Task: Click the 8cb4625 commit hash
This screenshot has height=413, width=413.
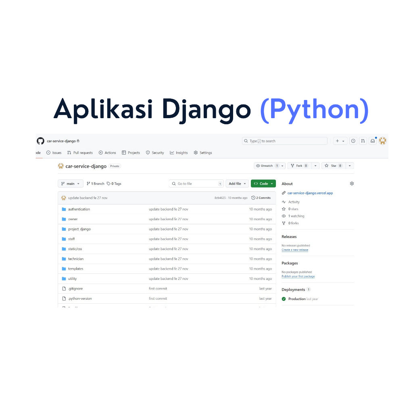Action: click(x=220, y=198)
